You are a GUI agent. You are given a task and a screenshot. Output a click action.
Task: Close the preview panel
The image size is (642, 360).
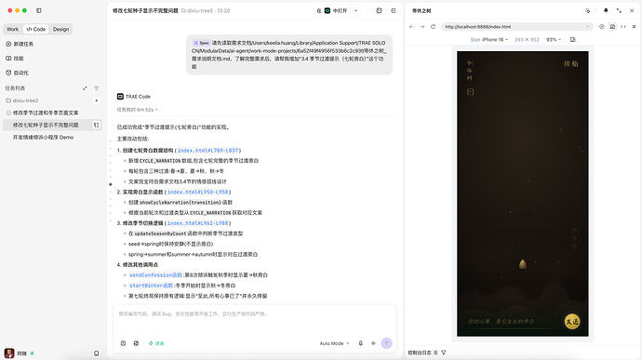[x=632, y=10]
